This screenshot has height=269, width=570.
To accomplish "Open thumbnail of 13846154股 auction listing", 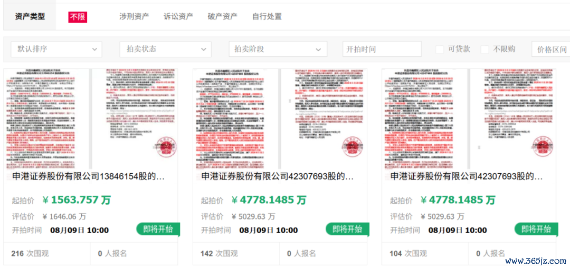I will point(91,119).
